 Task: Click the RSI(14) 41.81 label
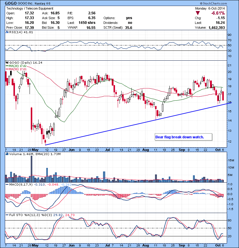point(21,32)
